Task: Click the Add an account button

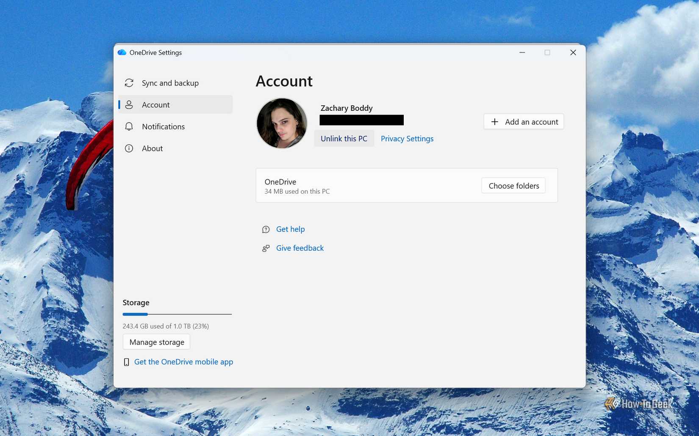Action: (x=524, y=122)
